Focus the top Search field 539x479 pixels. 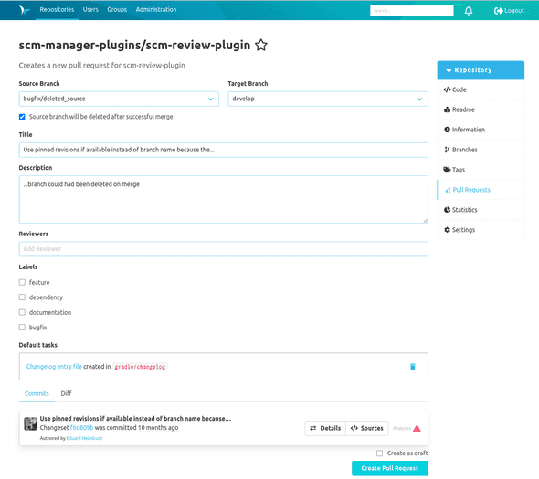click(411, 11)
